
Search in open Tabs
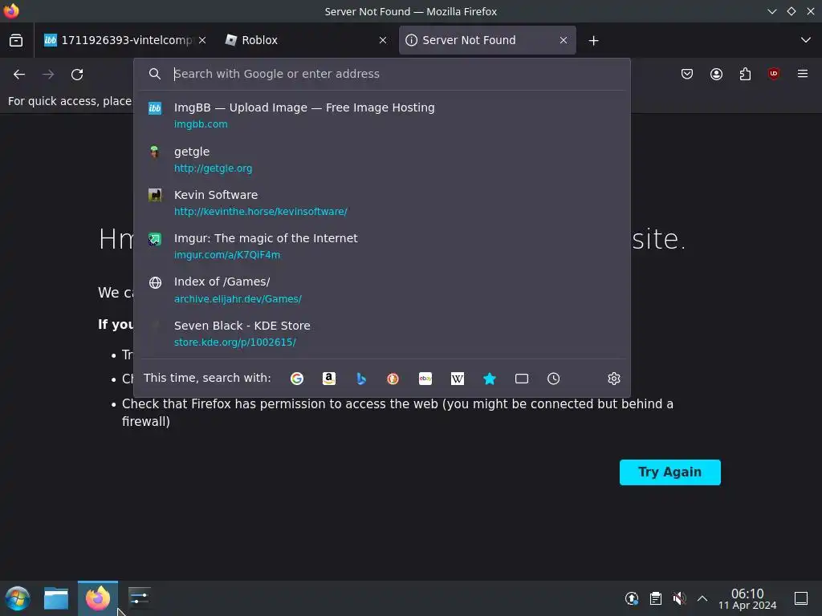coord(522,379)
